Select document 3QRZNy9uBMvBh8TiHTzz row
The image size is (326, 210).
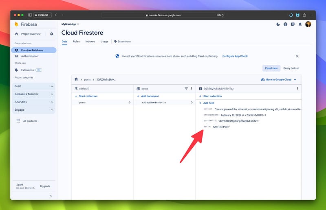(x=165, y=103)
